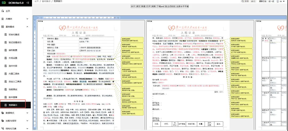Image resolution: width=288 pixels, height=131 pixels.
Task: Click the AI模块 sidebar icon
Action: coord(3,19)
